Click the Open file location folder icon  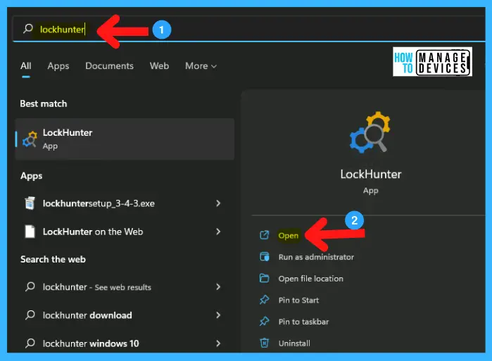[x=264, y=278]
